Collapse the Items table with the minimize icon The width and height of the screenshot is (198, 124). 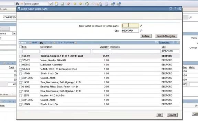(178, 42)
